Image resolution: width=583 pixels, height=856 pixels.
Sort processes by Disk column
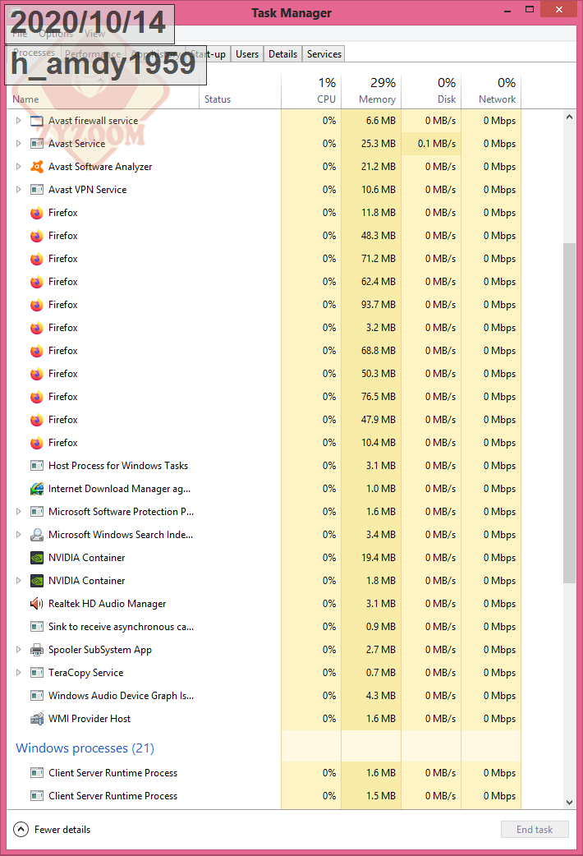[431, 90]
